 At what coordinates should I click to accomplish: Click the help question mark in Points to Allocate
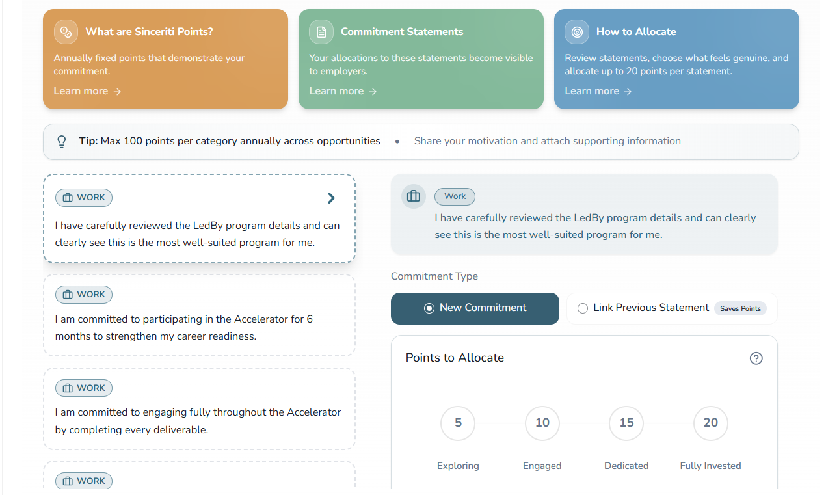756,358
